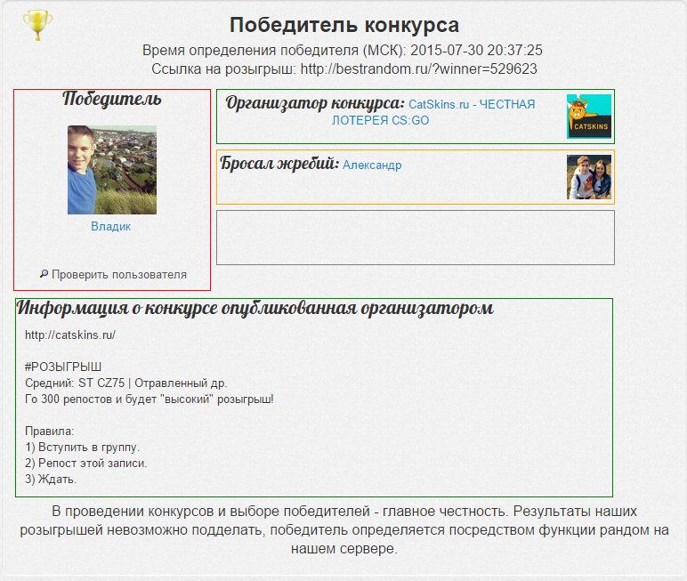This screenshot has width=687, height=581.
Task: Click the winner determination time line
Action: (x=343, y=50)
